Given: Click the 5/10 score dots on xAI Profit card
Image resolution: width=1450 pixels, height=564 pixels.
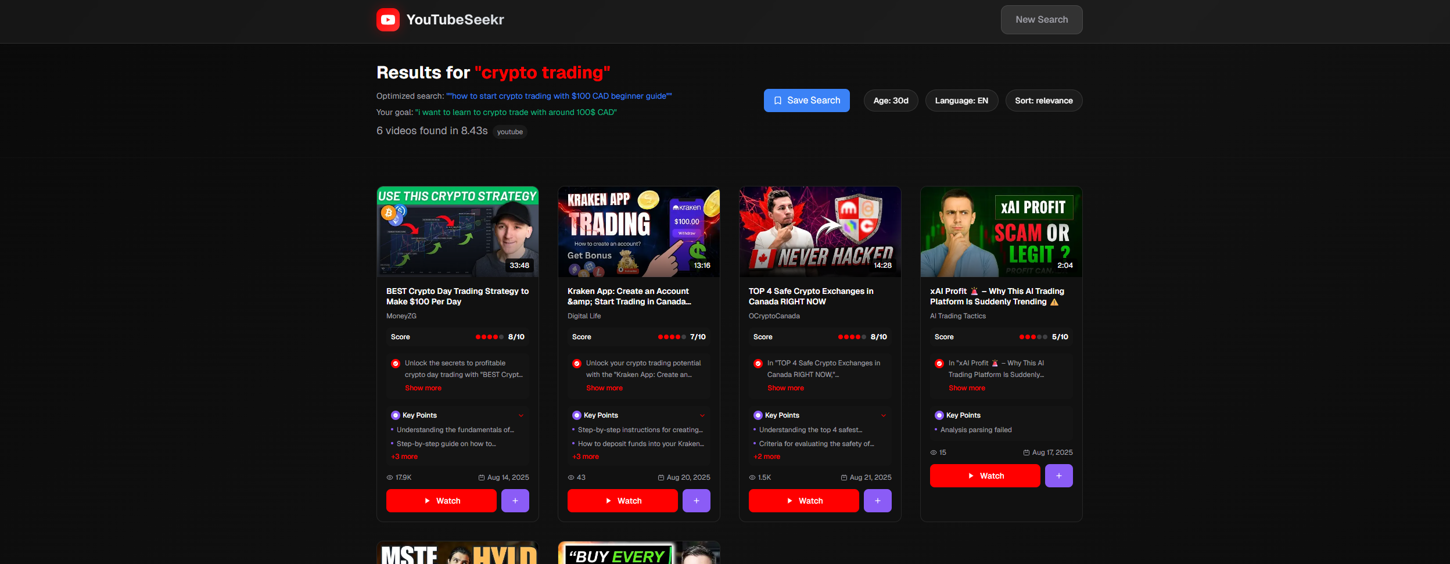Looking at the screenshot, I should tap(1033, 337).
